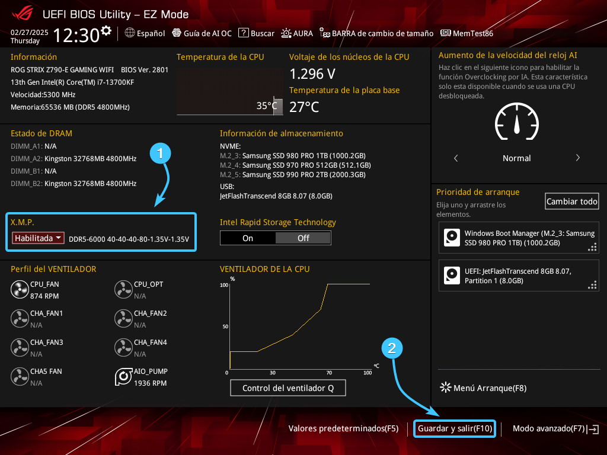Turn Intel Rapid Storage Technology Off
This screenshot has height=455, width=607.
[303, 238]
